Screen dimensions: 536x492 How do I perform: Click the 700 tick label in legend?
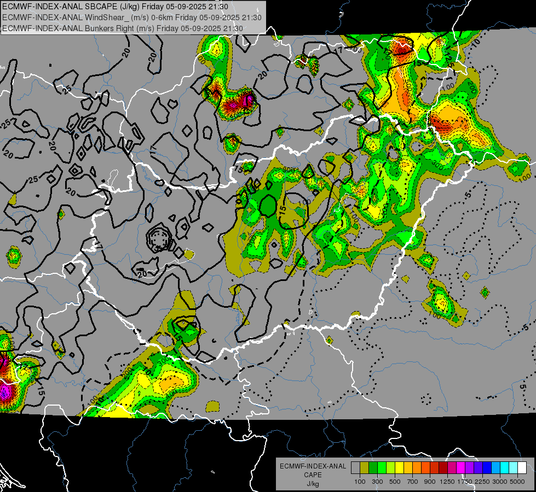pyautogui.click(x=413, y=482)
